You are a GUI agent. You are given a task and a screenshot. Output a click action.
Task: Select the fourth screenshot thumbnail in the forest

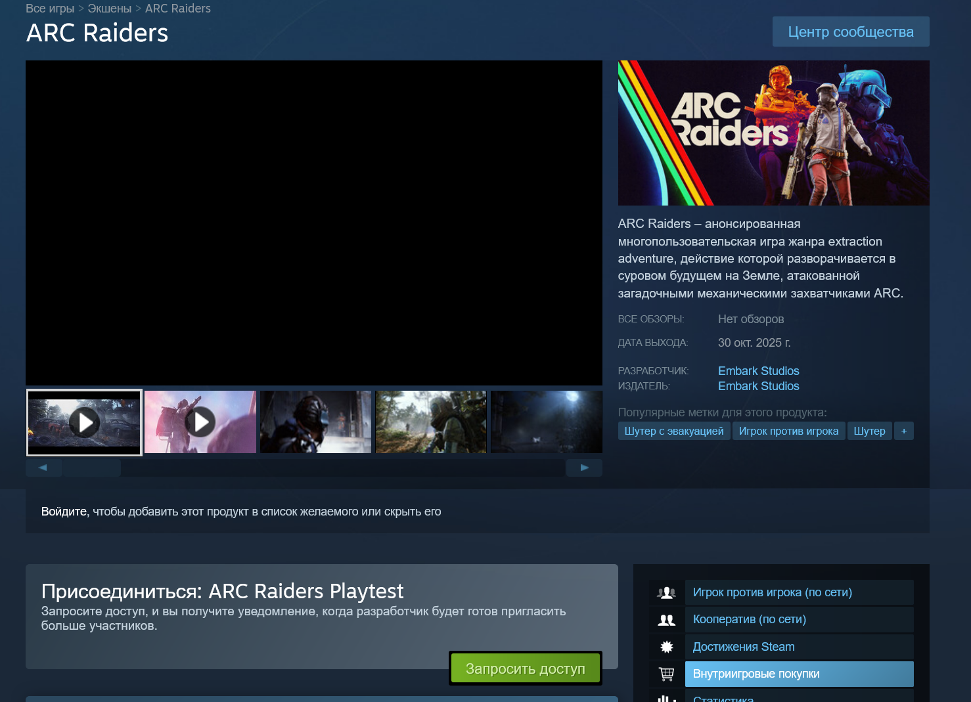pyautogui.click(x=431, y=422)
